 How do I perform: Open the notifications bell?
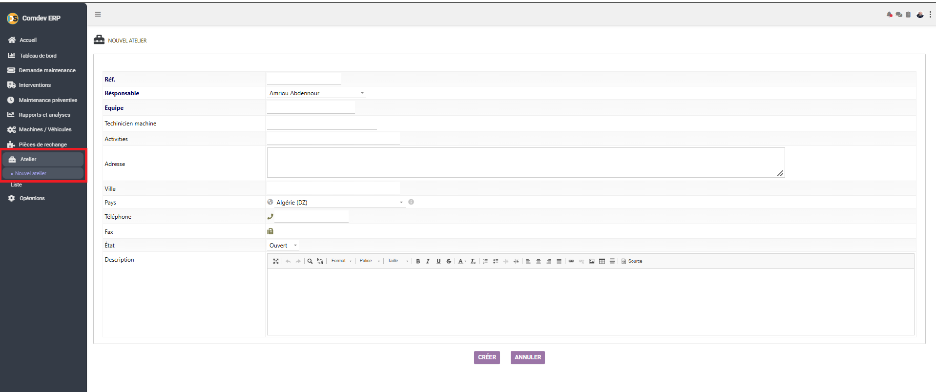(x=889, y=15)
